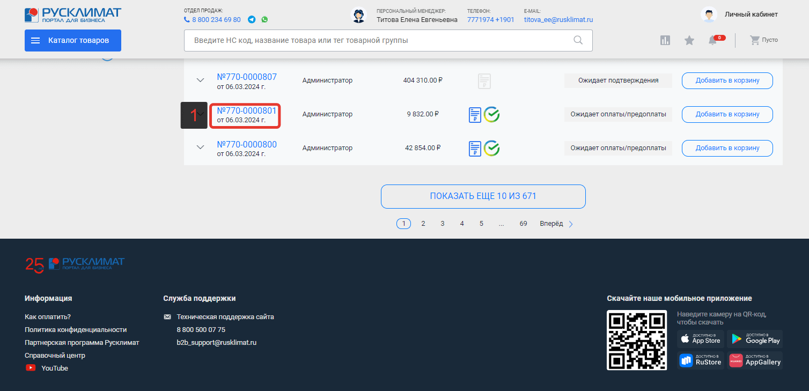The height and width of the screenshot is (391, 809).
Task: Email titova_ee@rusklimat.ru
Action: point(558,20)
